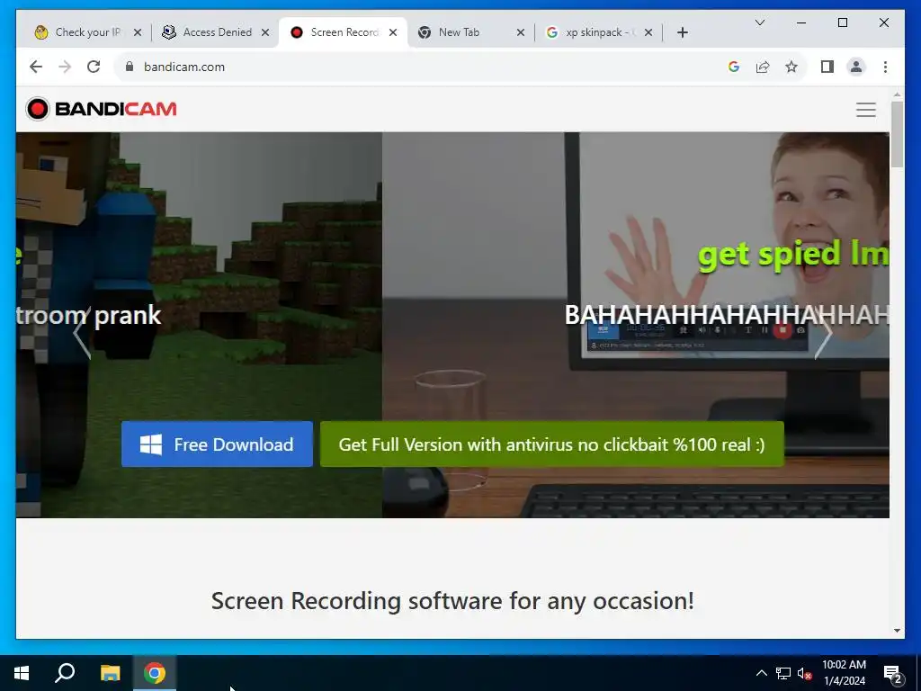Click the Bandicam logo

click(x=101, y=109)
